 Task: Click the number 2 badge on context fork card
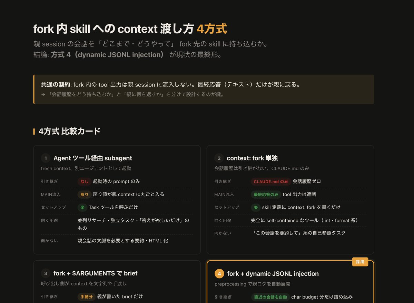coord(219,158)
